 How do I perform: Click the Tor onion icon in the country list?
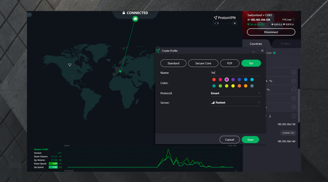(270, 116)
